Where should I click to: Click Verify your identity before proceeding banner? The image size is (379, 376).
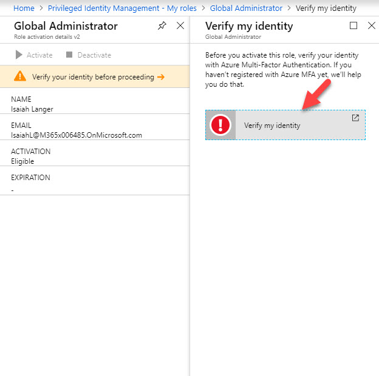pos(95,77)
